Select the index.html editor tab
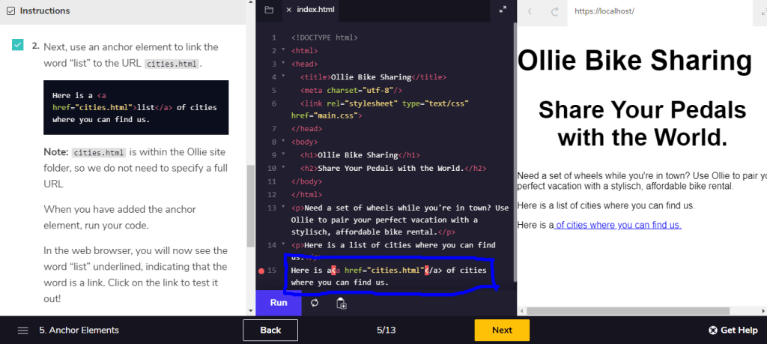This screenshot has width=767, height=344. (x=316, y=10)
